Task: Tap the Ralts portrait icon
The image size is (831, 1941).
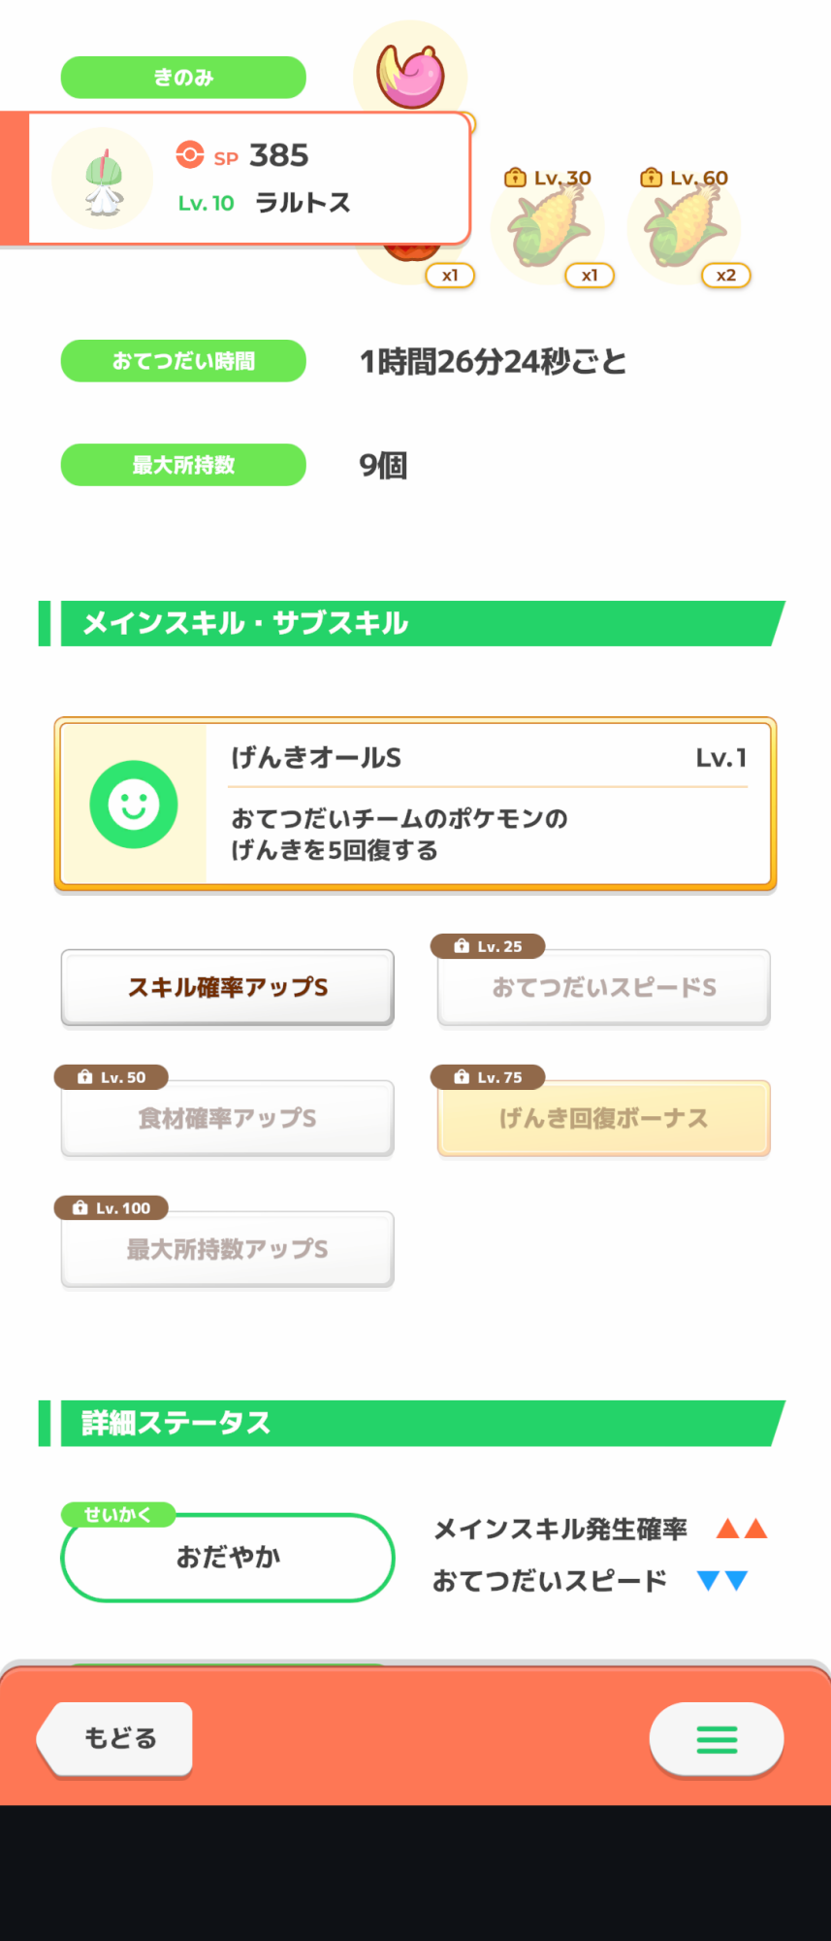Action: pyautogui.click(x=103, y=179)
